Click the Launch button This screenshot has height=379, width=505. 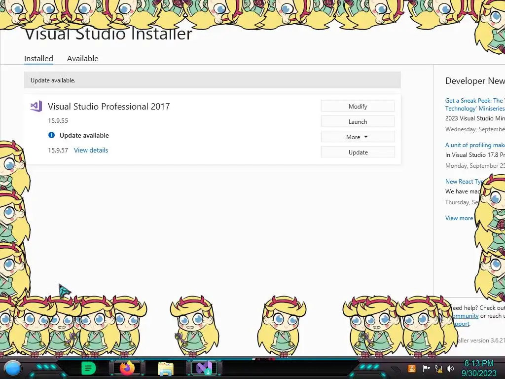(x=358, y=121)
